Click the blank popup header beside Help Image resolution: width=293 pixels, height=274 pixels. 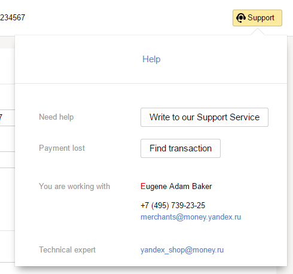219,59
